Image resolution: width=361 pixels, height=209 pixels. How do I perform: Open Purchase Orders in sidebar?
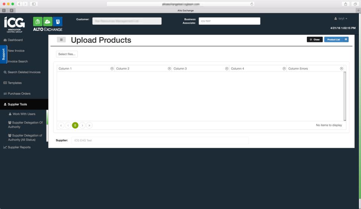(x=17, y=94)
